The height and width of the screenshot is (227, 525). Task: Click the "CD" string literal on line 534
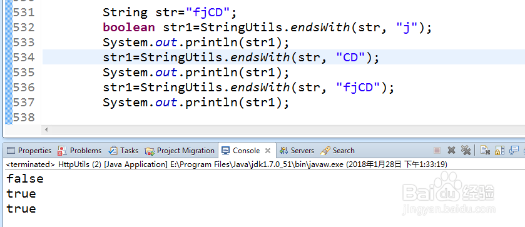tap(350, 58)
